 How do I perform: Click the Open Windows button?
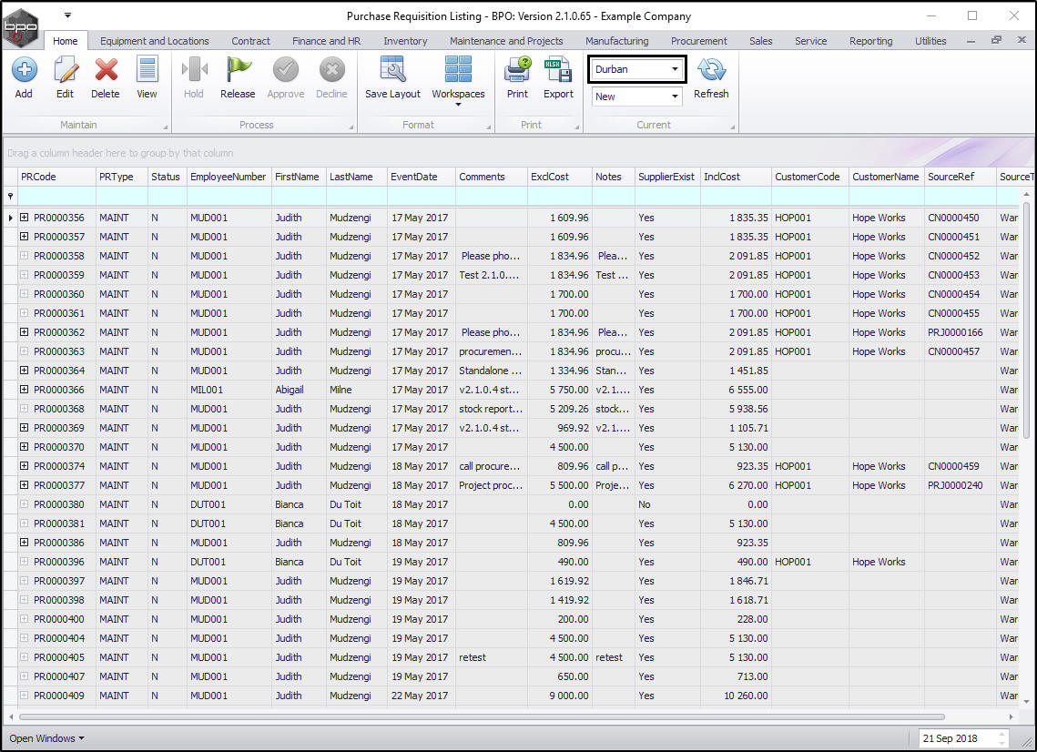click(x=46, y=738)
